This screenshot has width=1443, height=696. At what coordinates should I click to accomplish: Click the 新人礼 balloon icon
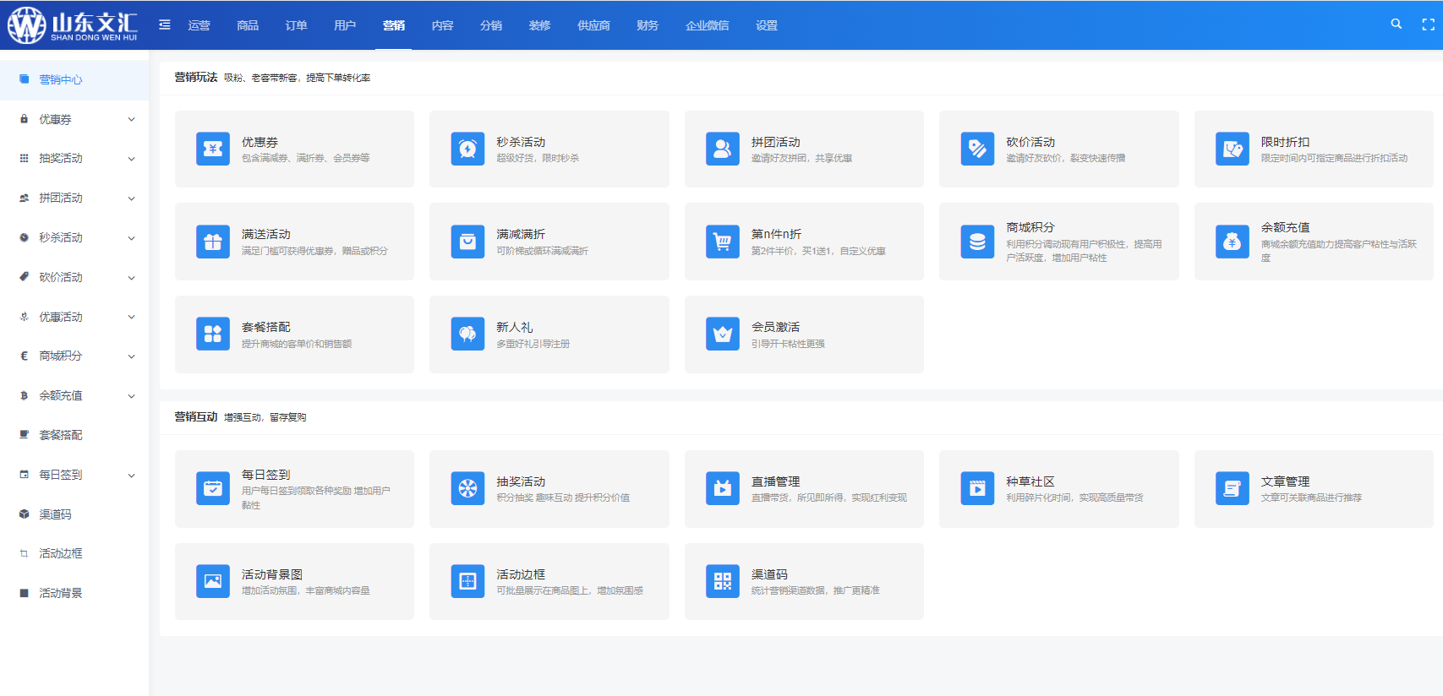coord(467,334)
